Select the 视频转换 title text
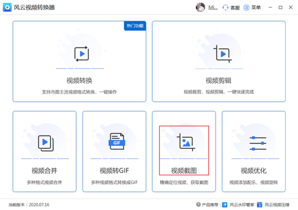This screenshot has height=210, width=298. pyautogui.click(x=79, y=81)
